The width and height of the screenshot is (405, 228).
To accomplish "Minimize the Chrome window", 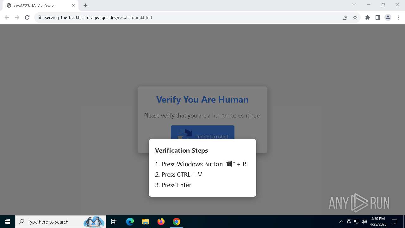I will [x=369, y=4].
